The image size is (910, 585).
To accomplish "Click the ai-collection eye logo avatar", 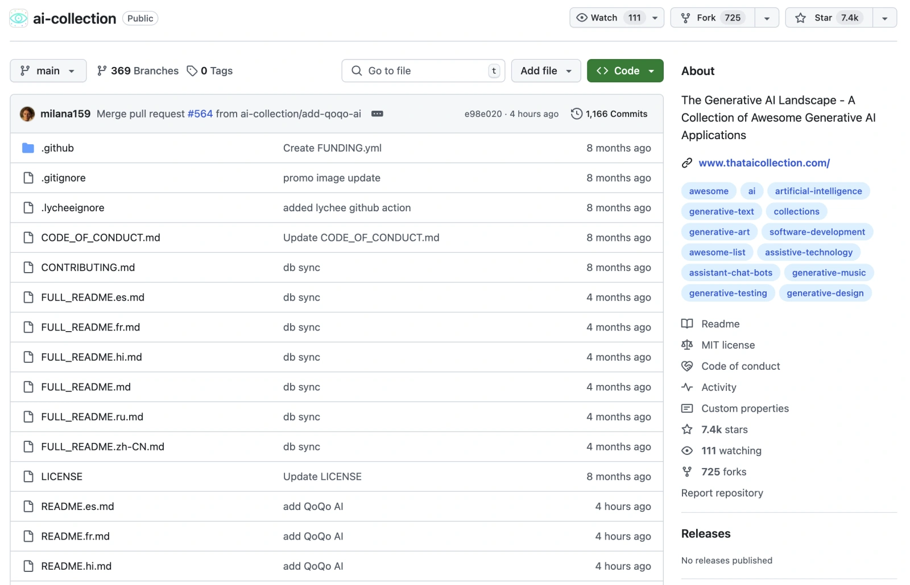I will click(18, 18).
